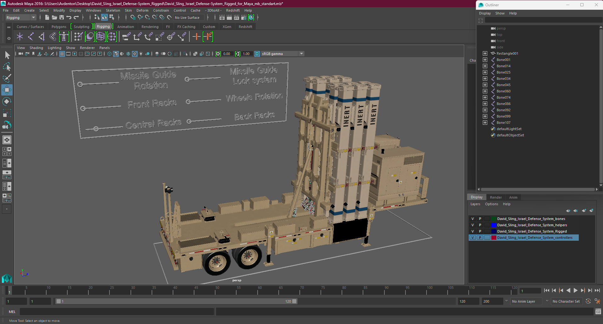The image size is (603, 324).
Task: Click the play forwards button
Action: [x=576, y=291]
